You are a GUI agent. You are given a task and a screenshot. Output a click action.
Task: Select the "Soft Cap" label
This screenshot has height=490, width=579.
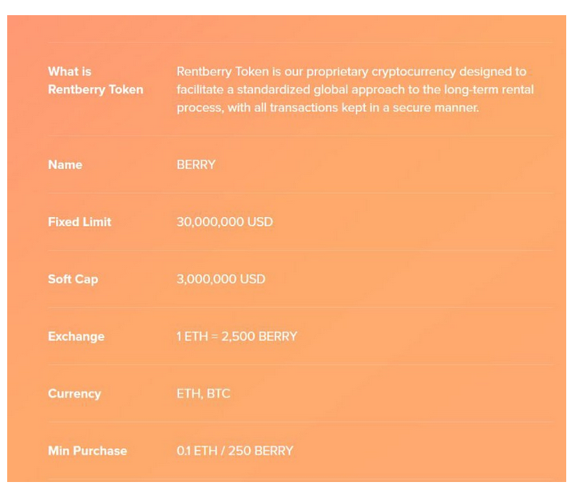pyautogui.click(x=73, y=279)
